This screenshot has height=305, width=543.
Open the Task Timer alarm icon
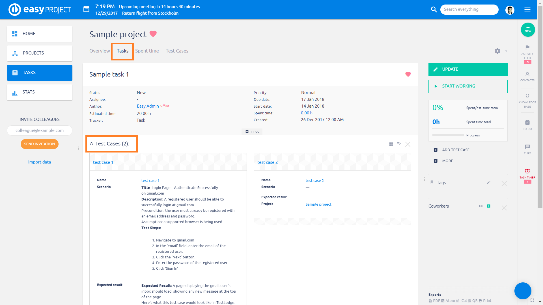pyautogui.click(x=527, y=171)
